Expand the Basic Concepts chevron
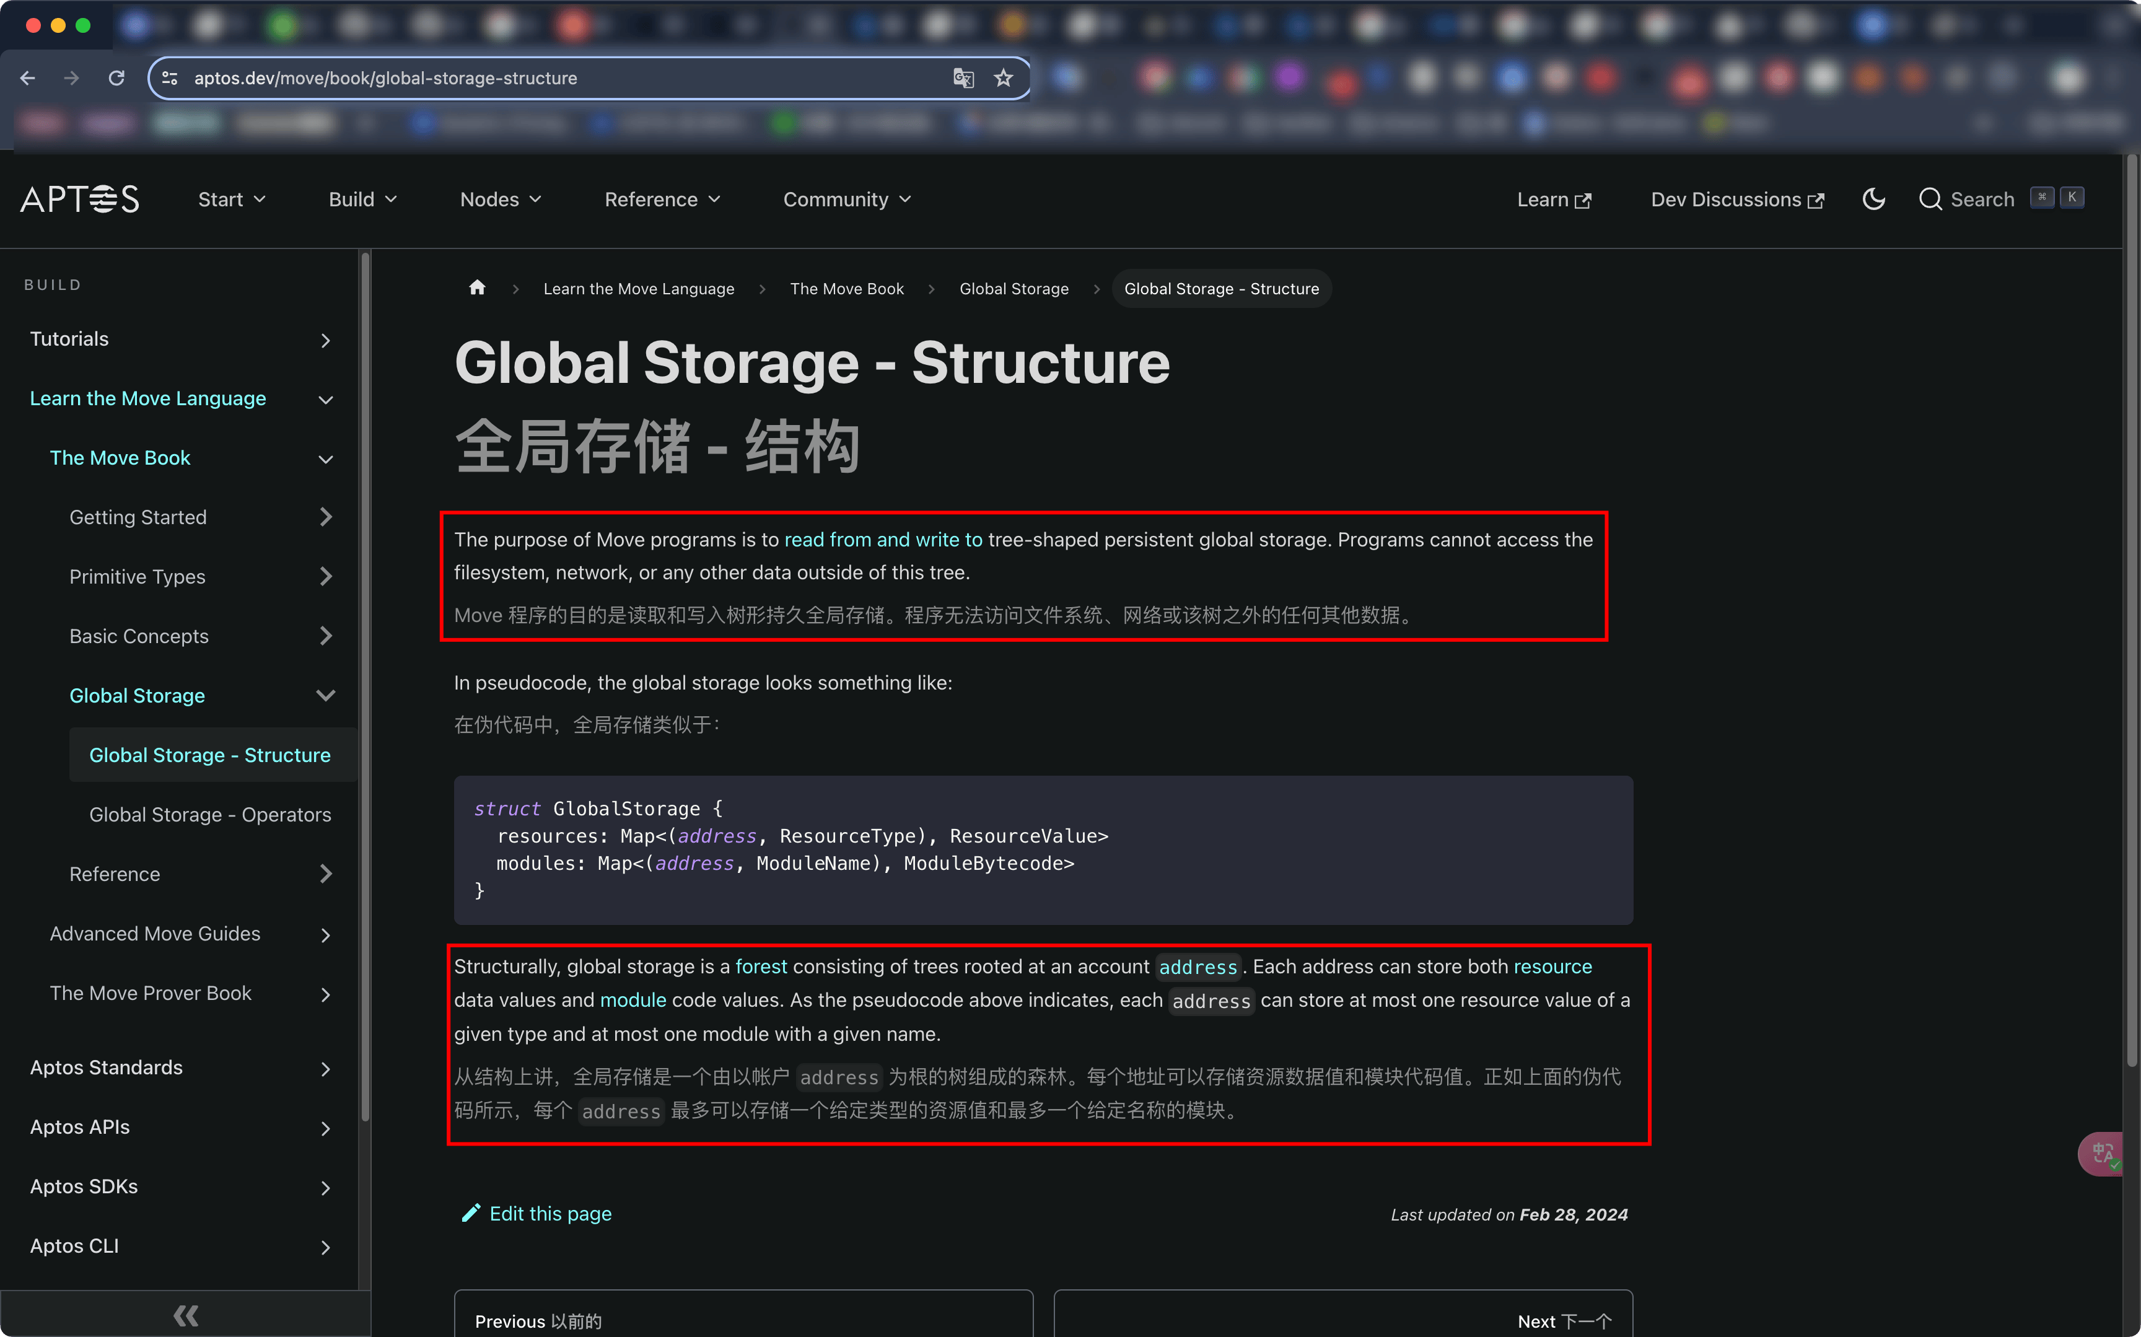 pos(325,636)
